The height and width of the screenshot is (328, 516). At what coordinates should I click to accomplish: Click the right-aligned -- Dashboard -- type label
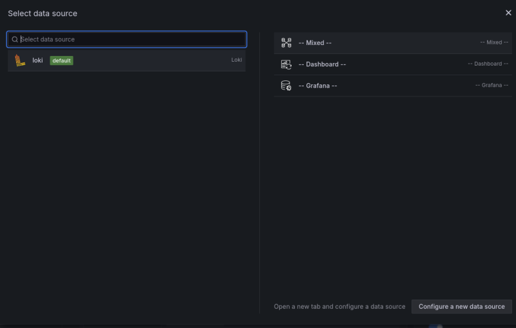(488, 64)
